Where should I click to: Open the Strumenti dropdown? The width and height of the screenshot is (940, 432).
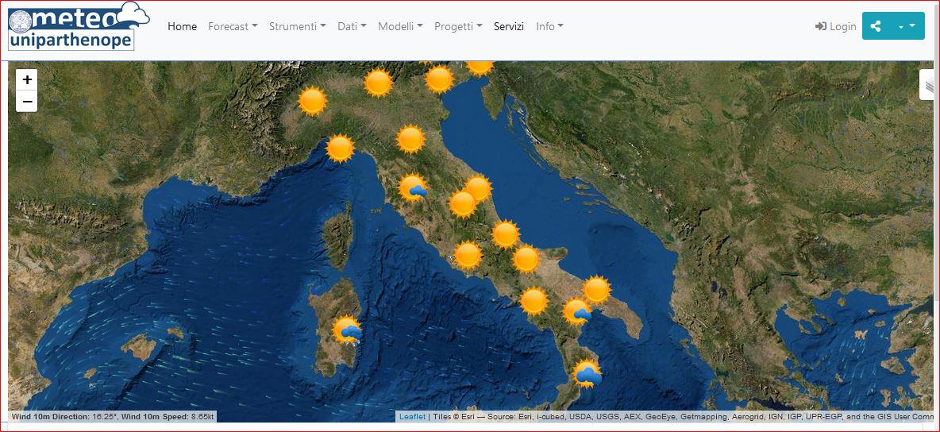[297, 26]
